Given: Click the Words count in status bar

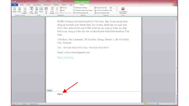Looking at the screenshot, I should tap(25, 104).
